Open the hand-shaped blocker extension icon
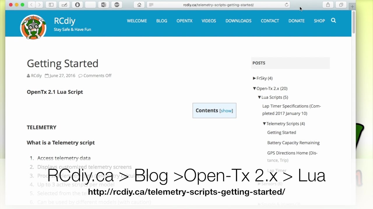This screenshot has height=209, width=373. tap(77, 5)
